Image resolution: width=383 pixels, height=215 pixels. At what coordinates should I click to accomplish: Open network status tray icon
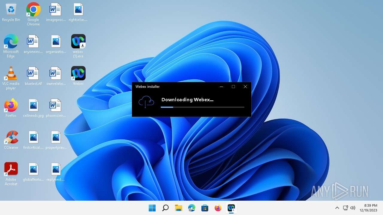point(345,208)
